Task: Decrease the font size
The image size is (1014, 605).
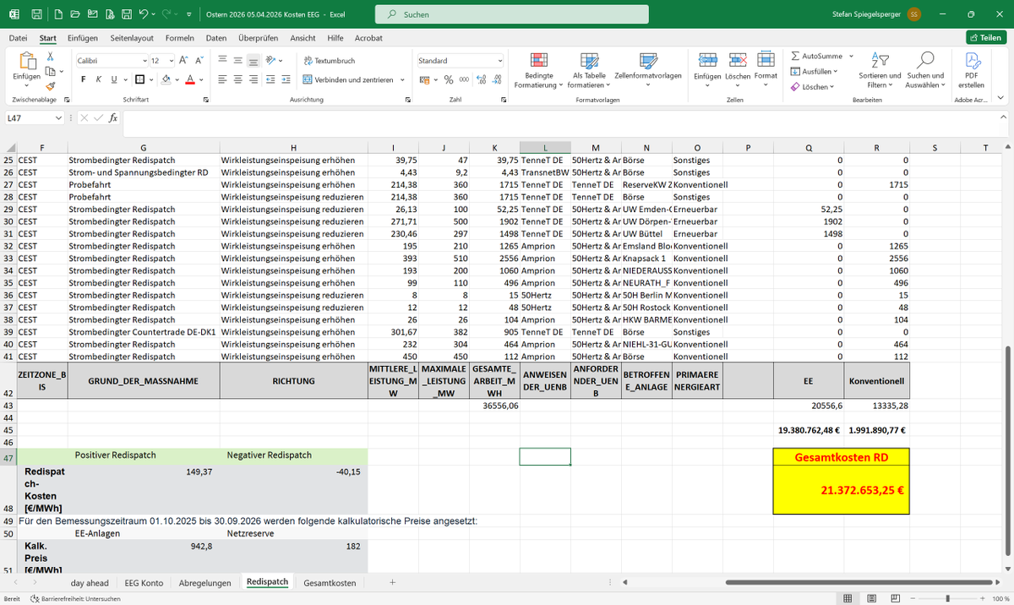Action: click(199, 61)
